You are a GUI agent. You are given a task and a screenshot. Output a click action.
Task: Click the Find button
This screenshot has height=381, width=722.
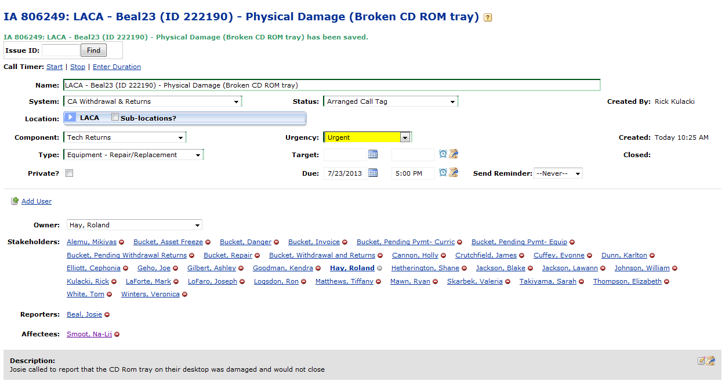pos(93,50)
